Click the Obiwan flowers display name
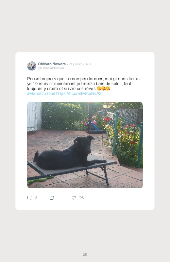The height and width of the screenshot is (262, 170). (52, 64)
